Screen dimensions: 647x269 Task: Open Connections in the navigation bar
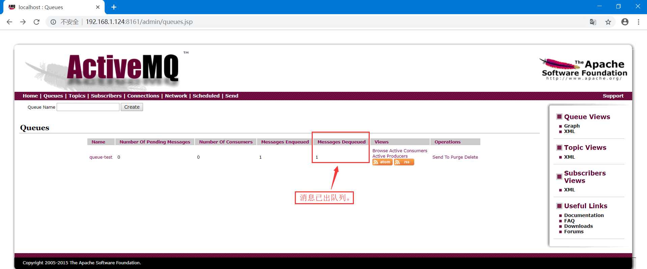[143, 96]
